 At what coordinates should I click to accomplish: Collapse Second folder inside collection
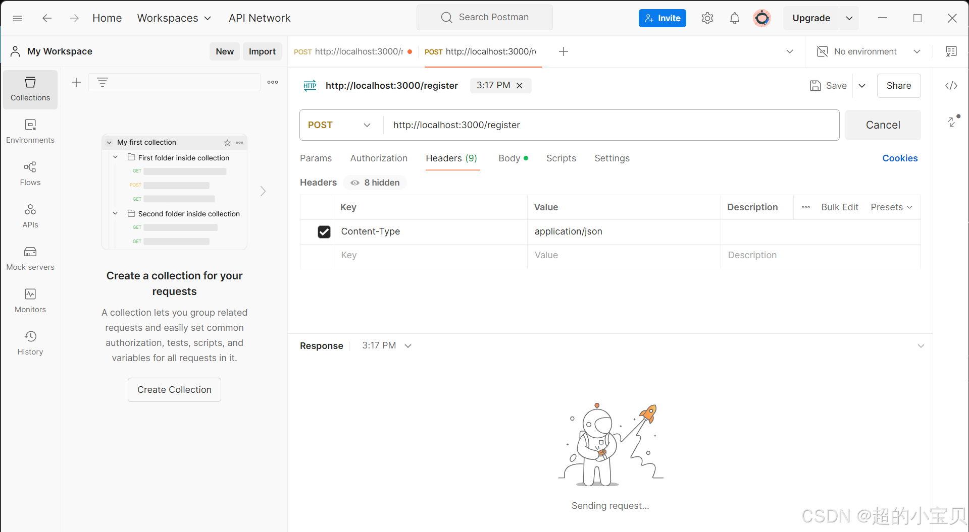(116, 213)
